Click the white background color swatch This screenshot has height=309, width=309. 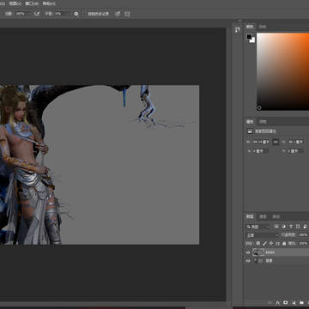click(x=252, y=40)
